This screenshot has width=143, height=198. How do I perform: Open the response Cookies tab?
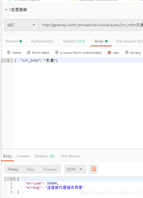(x=23, y=156)
